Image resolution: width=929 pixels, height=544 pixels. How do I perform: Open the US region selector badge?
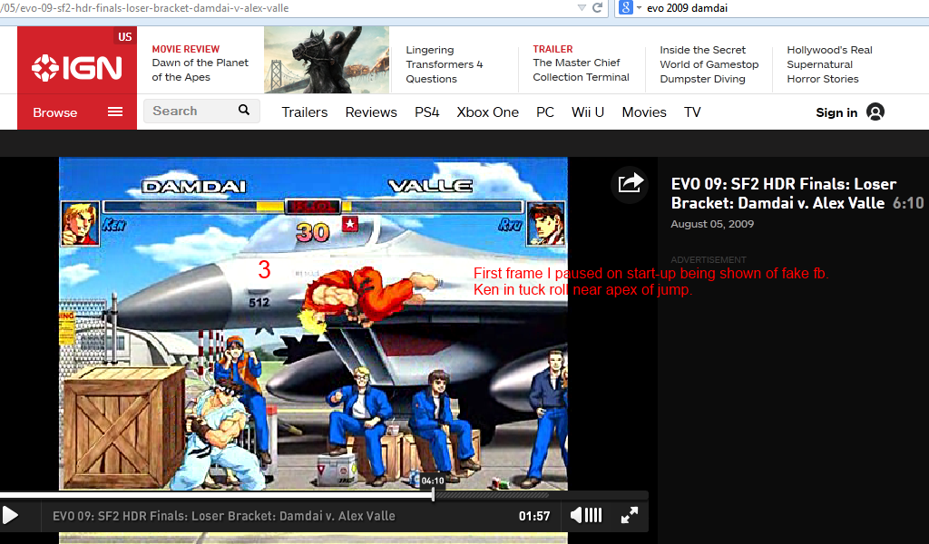(x=124, y=36)
